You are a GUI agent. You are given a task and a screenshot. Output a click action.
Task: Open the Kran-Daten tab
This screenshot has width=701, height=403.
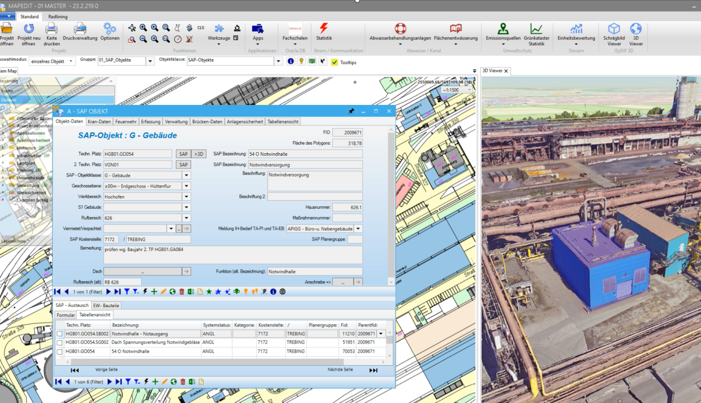(99, 122)
